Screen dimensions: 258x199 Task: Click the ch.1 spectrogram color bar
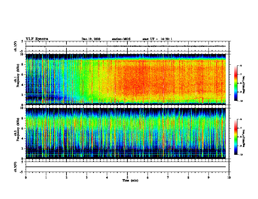tap(236, 83)
